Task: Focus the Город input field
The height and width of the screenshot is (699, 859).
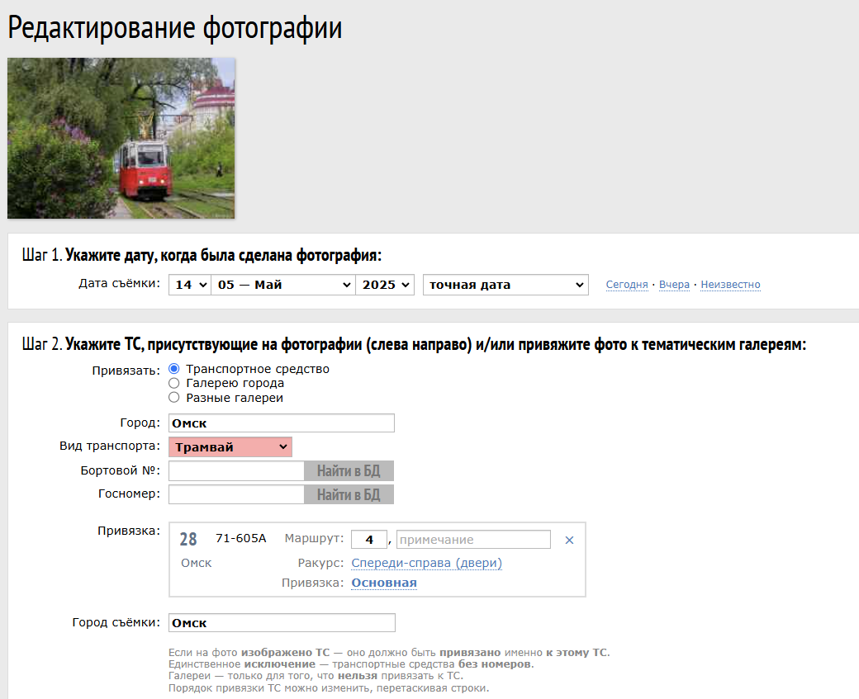Action: click(282, 423)
